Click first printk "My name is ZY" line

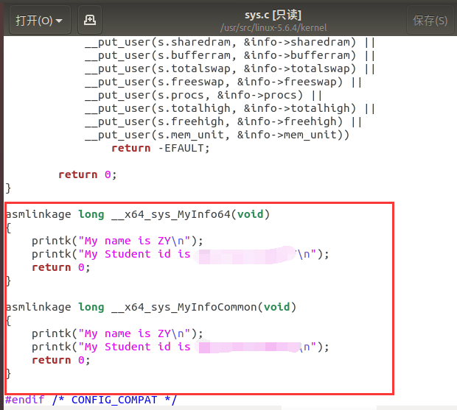(x=117, y=241)
